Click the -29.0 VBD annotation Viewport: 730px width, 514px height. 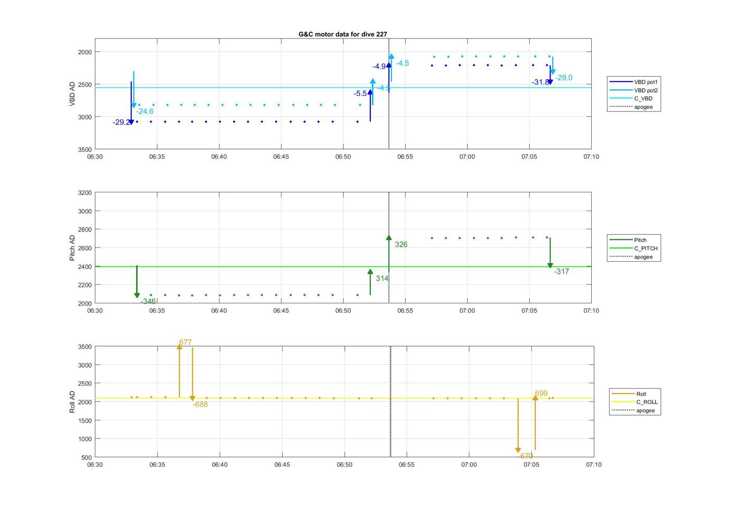click(564, 78)
